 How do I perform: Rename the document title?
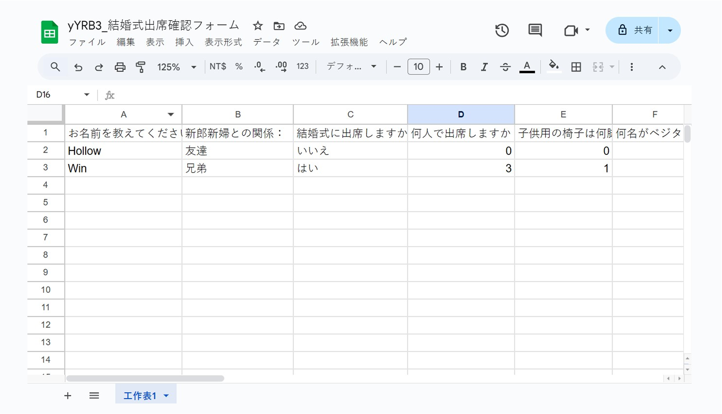(154, 25)
